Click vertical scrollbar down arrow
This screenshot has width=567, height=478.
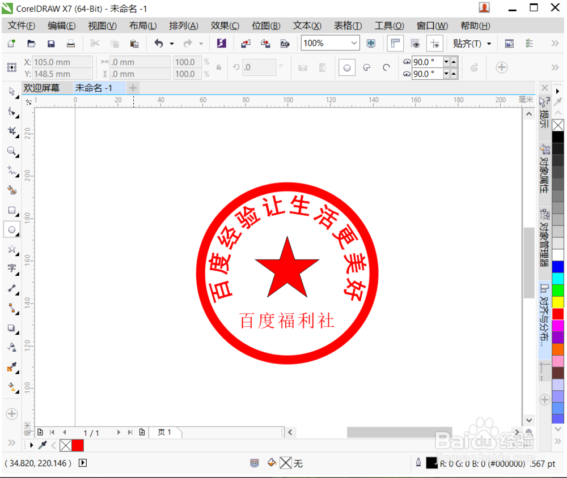[529, 420]
